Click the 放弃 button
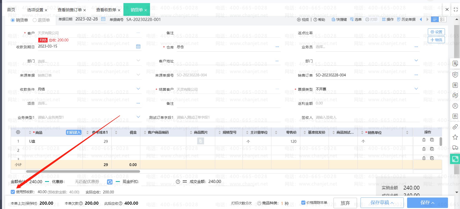This screenshot has height=209, width=460. (345, 203)
